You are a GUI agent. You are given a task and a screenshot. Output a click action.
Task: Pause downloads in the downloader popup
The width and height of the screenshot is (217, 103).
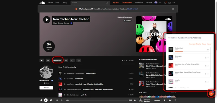204,44
